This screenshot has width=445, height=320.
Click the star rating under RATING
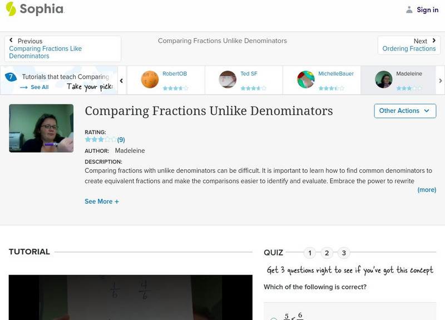(101, 140)
